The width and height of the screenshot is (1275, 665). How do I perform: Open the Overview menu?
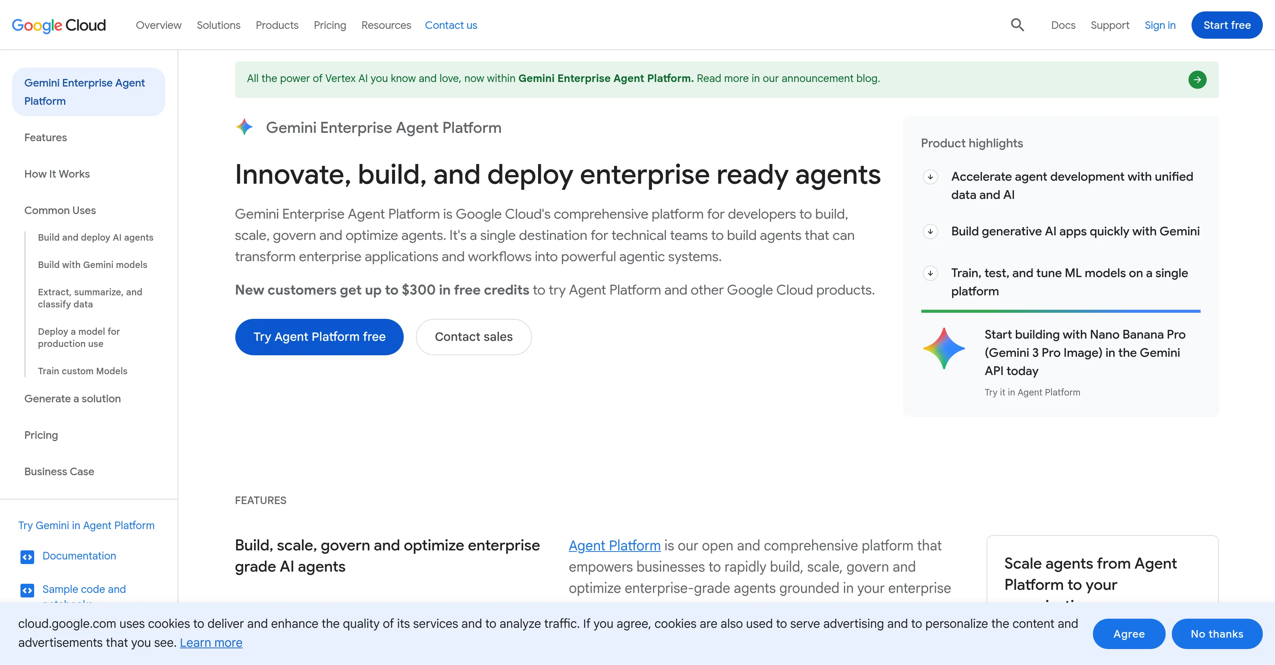coord(159,25)
